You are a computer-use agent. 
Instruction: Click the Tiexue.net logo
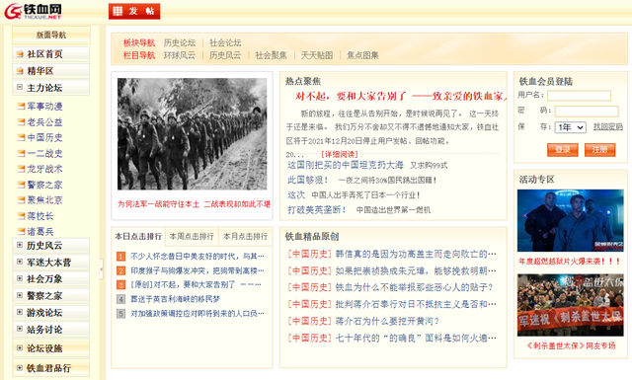[x=33, y=11]
